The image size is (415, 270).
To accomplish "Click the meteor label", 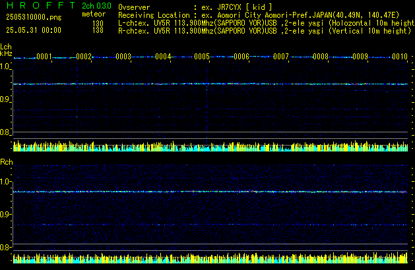I will [x=94, y=14].
